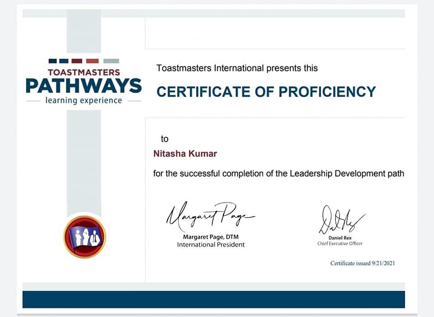Click 'Toastmasters International presents this' line
This screenshot has height=317, width=434.
point(237,68)
